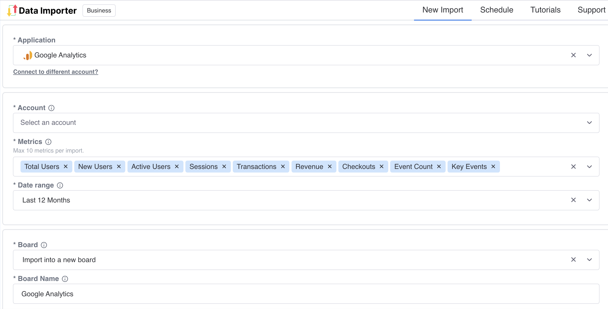Click the Sessions metric label

point(204,166)
